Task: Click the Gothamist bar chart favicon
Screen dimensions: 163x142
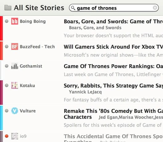Action: point(15,66)
